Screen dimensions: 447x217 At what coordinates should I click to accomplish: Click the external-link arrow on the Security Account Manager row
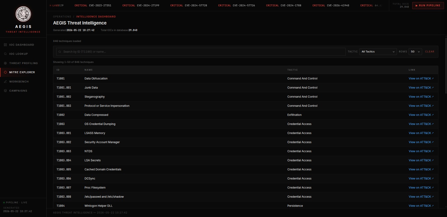(433, 142)
